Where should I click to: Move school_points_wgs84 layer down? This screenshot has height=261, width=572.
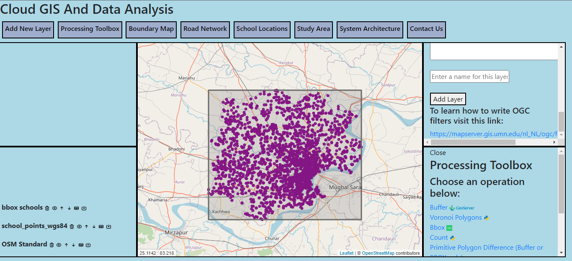[x=94, y=226]
